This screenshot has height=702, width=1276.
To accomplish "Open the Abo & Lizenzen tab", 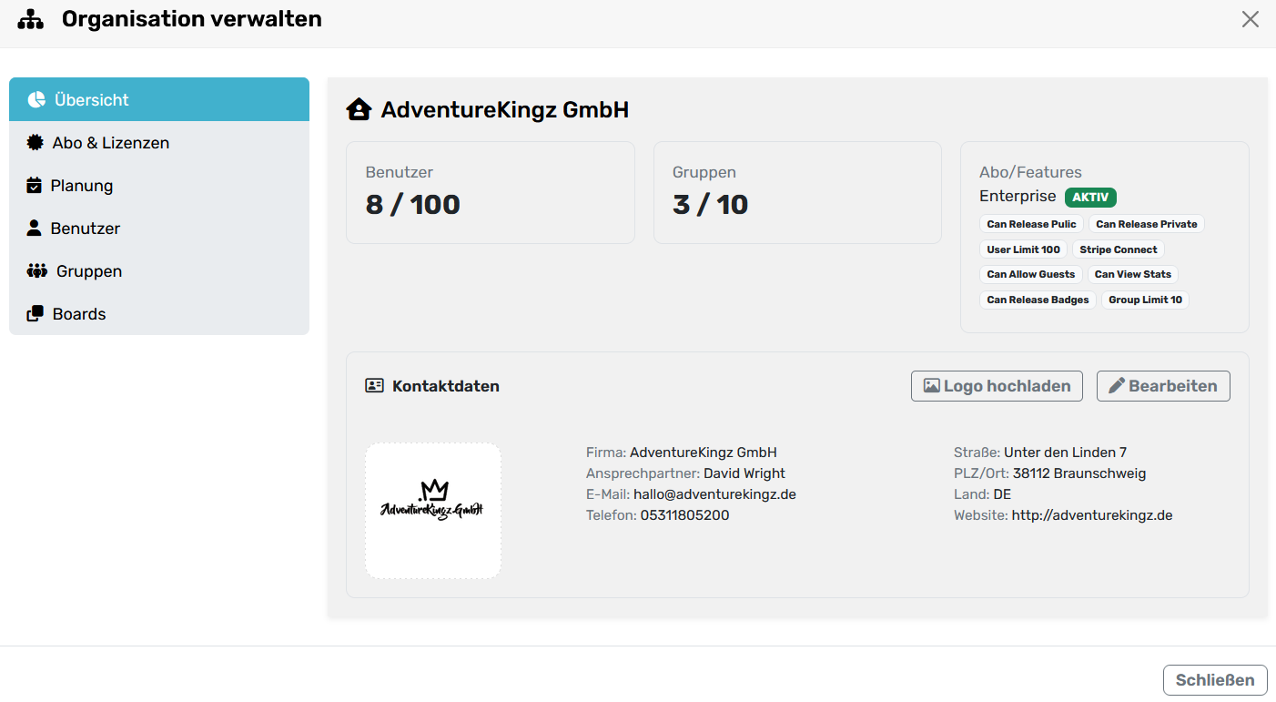I will point(111,143).
